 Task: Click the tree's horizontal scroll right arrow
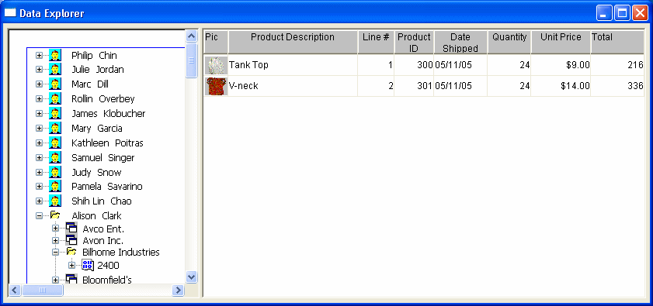(179, 291)
